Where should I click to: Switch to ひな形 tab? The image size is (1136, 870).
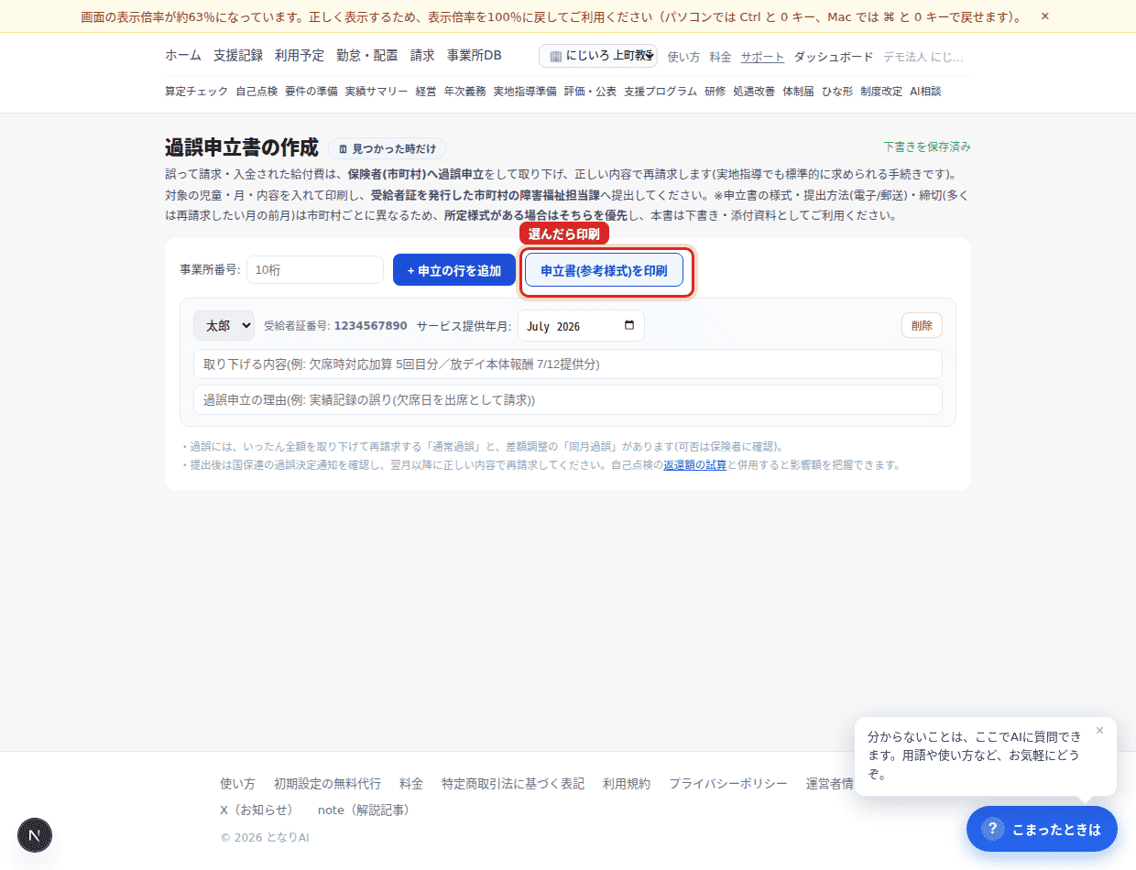pyautogui.click(x=837, y=92)
